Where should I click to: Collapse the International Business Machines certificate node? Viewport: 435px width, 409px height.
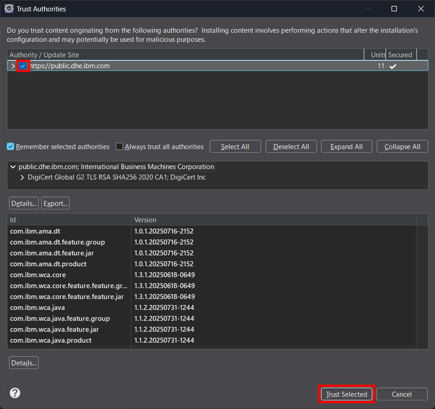coord(13,167)
